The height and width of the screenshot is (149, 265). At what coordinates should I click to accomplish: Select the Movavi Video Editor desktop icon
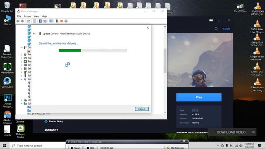(7, 51)
